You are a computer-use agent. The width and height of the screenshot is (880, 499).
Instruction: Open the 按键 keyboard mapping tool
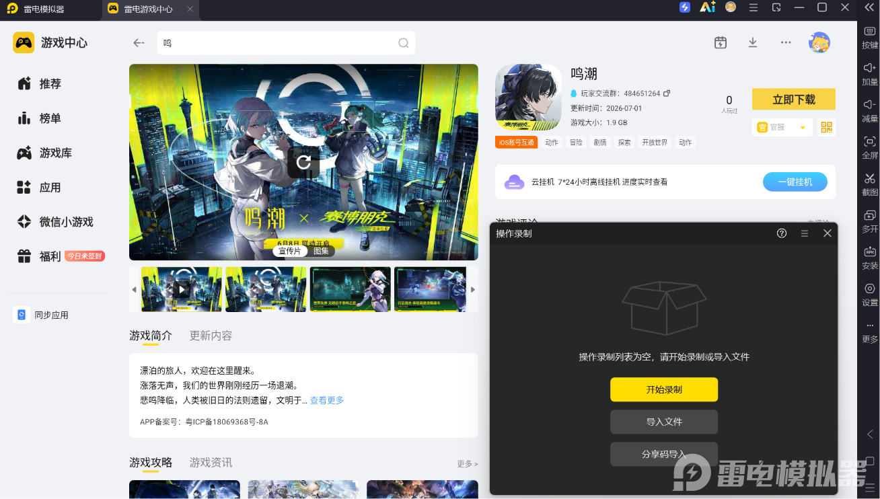click(x=870, y=37)
